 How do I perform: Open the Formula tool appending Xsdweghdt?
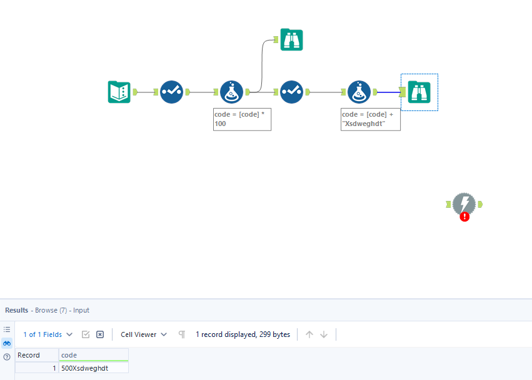click(x=359, y=92)
